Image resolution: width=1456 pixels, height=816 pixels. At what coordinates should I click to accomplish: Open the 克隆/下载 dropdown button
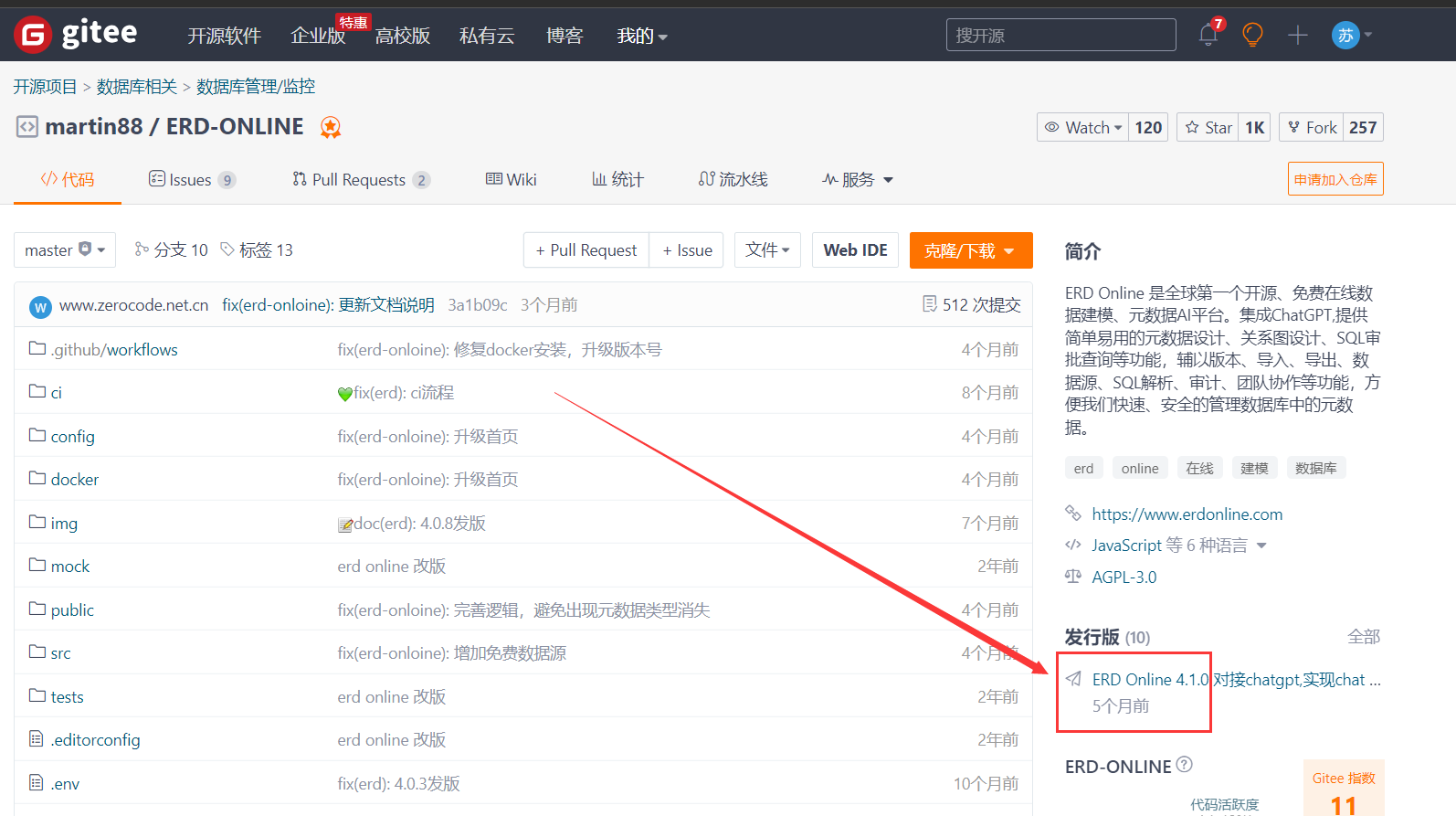[971, 249]
